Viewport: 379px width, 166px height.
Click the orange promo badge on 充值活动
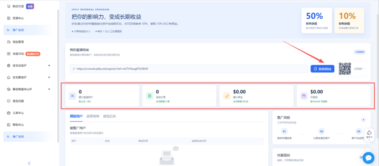(33, 54)
